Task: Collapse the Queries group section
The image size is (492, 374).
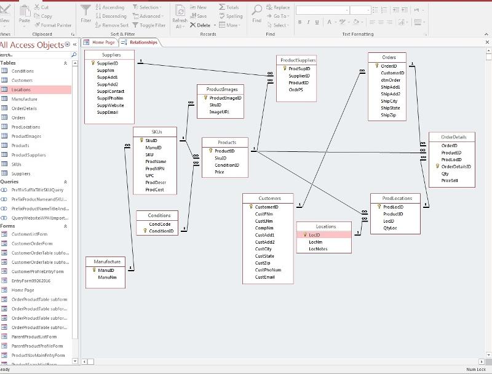Action: [x=65, y=182]
